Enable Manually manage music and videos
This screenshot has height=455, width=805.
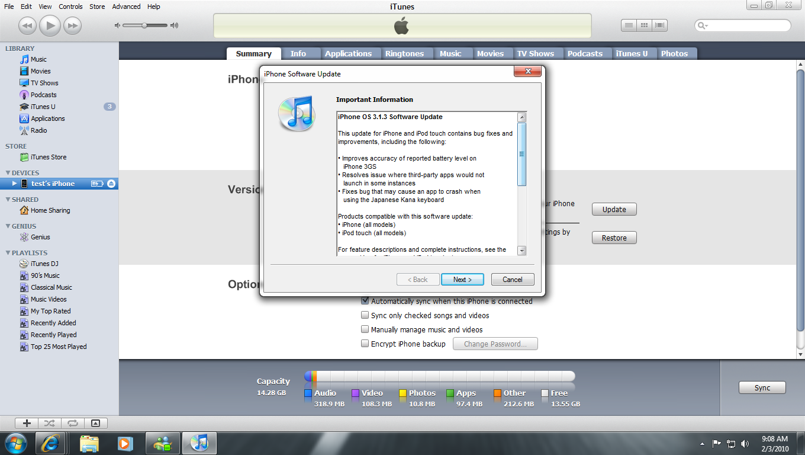coord(365,329)
